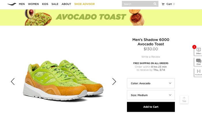
Task: Show next product image arrow
Action: pyautogui.click(x=114, y=82)
